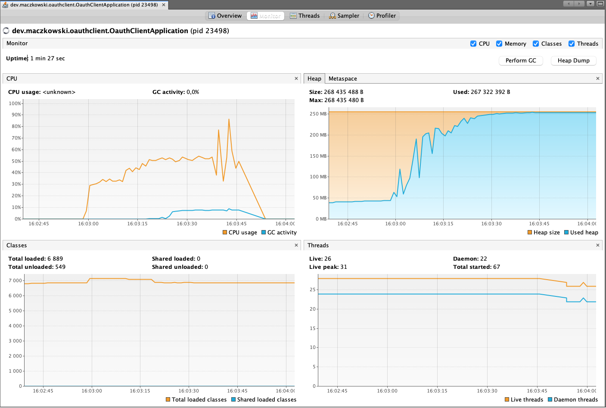Go to the Sampler tab
This screenshot has width=606, height=408.
pyautogui.click(x=344, y=16)
